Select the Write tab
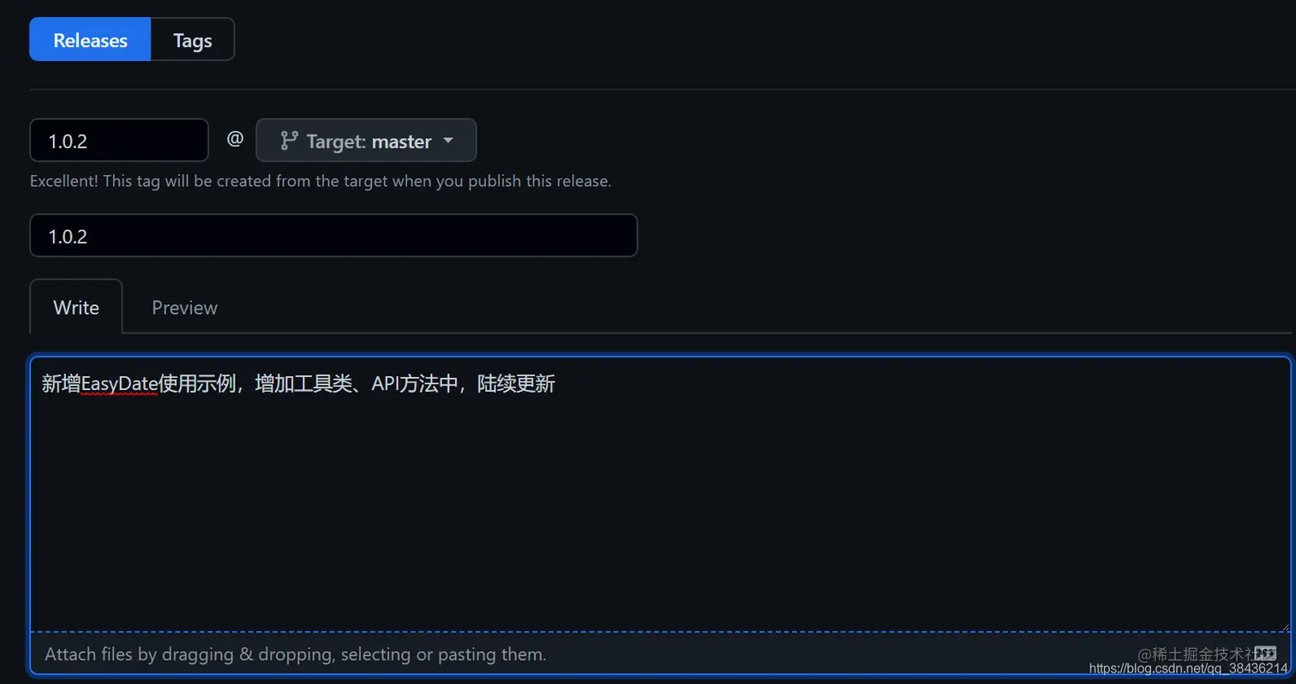The image size is (1296, 684). point(76,307)
